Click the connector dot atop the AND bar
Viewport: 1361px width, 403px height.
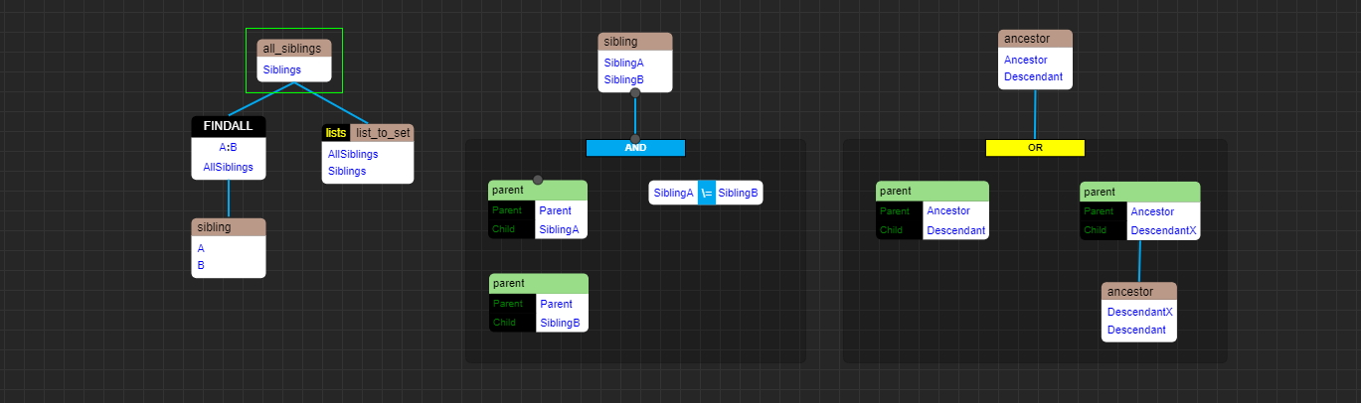click(635, 139)
